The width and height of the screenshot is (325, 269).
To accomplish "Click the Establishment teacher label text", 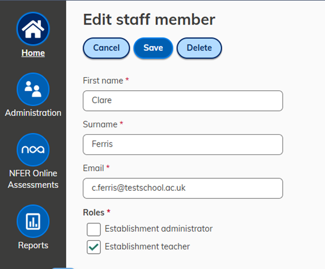I will [x=147, y=247].
